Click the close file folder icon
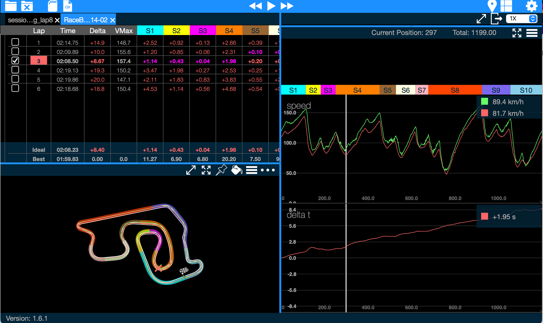 (27, 6)
